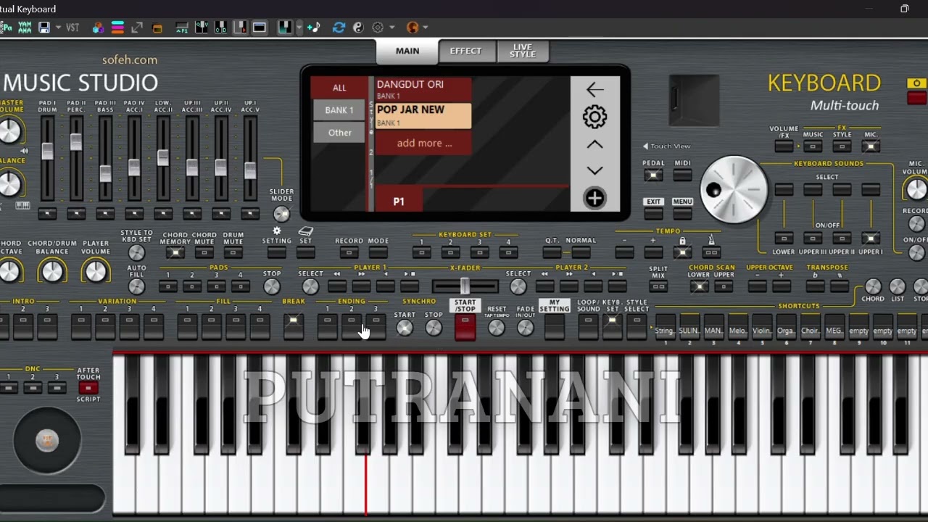Open the toolbar settings gear dropdown arrow
The image size is (928, 522).
click(x=392, y=28)
